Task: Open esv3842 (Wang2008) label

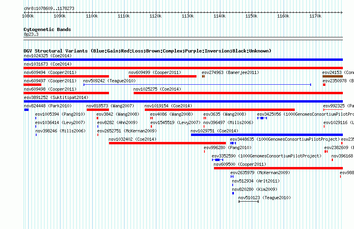Action: 118,114
